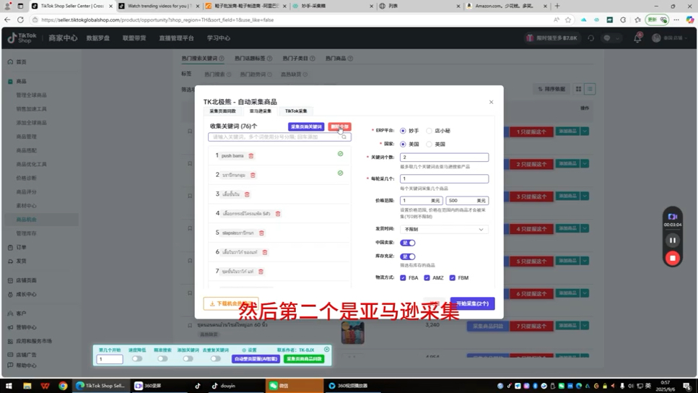Close the TK北极熊 auto-collect dialog

coord(491,102)
